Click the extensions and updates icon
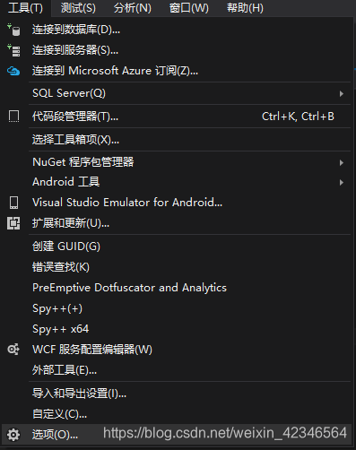 click(x=13, y=223)
